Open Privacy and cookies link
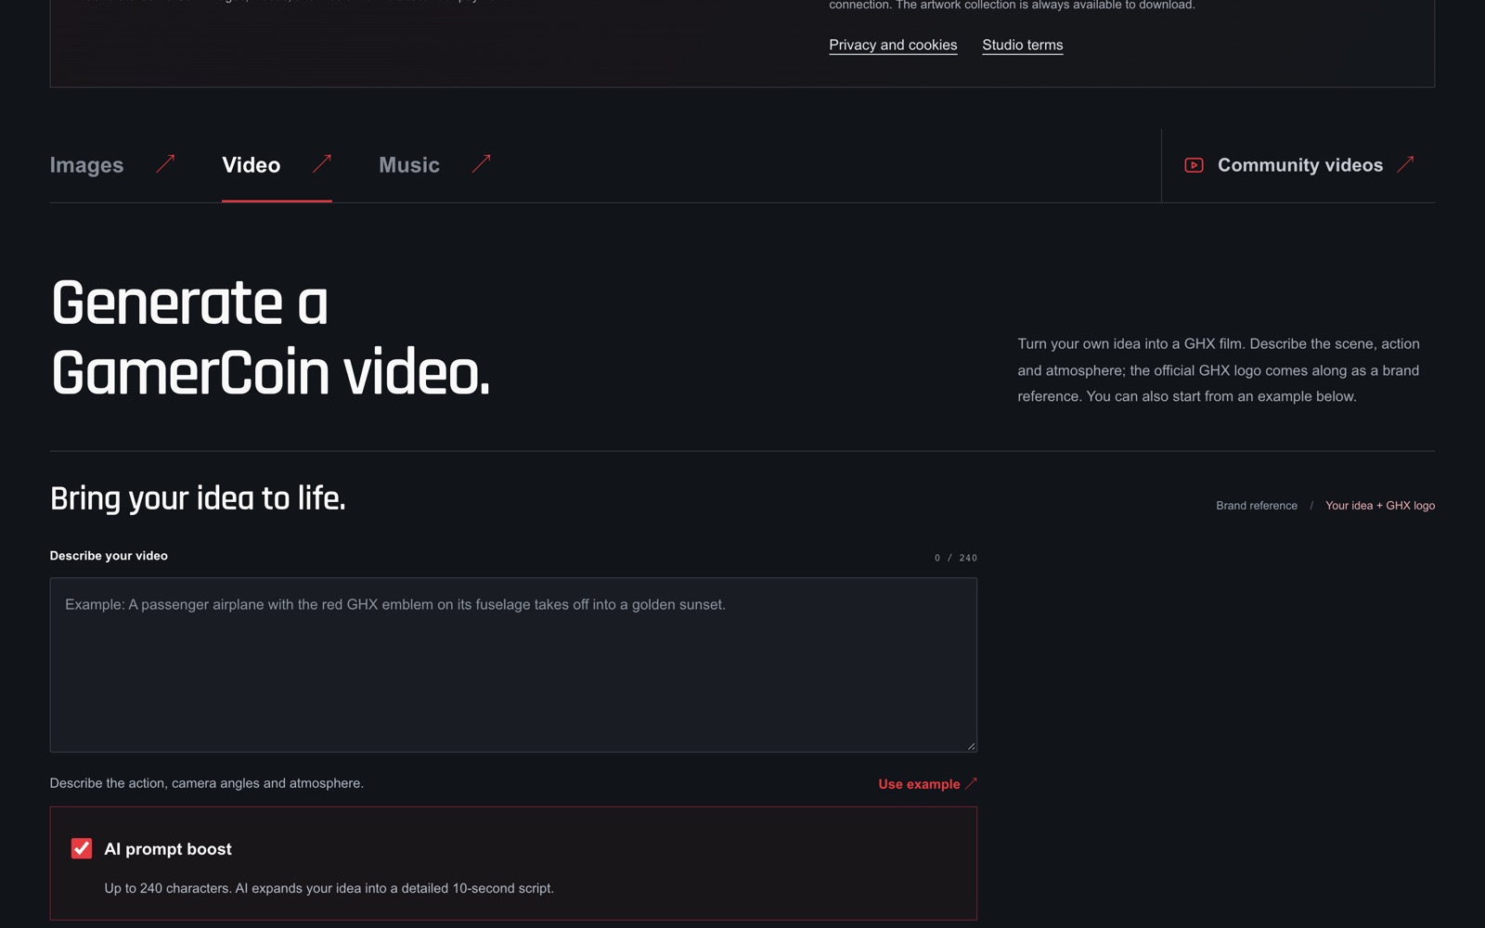The image size is (1485, 928). (893, 45)
